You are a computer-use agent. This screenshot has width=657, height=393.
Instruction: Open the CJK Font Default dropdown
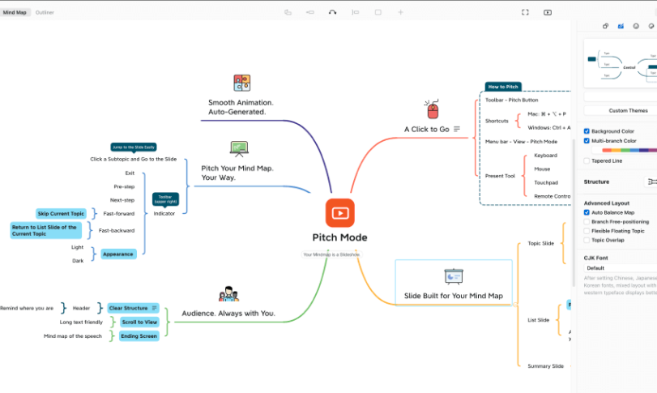620,267
